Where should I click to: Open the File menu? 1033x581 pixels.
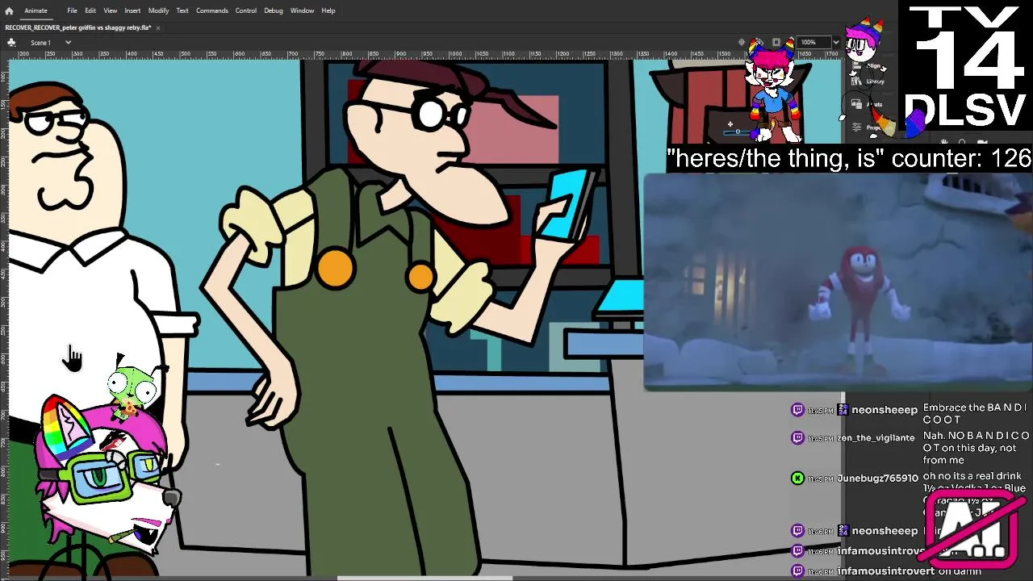72,10
